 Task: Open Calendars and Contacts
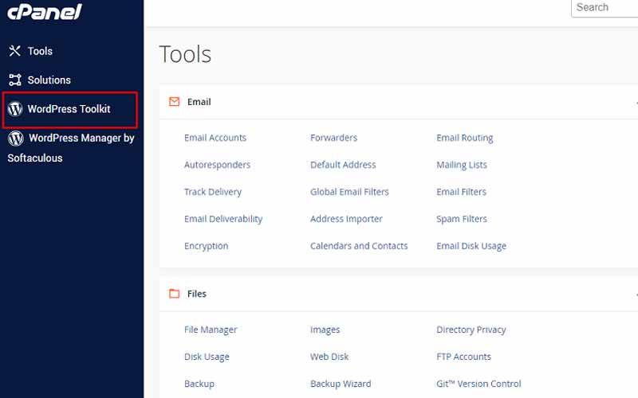tap(359, 246)
